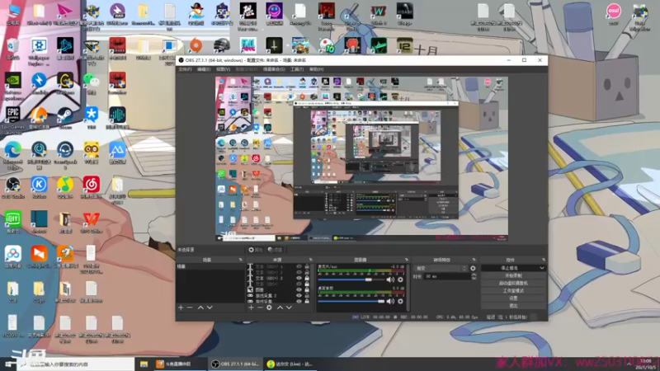The height and width of the screenshot is (371, 660).
Task: Open 设置 settings in the controls panel
Action: coord(513,298)
